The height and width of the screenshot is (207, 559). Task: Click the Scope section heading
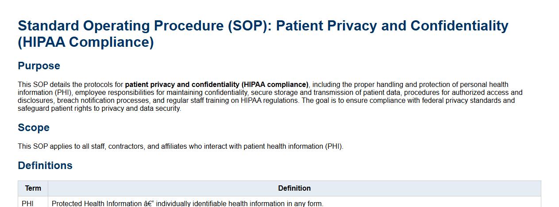click(x=34, y=128)
